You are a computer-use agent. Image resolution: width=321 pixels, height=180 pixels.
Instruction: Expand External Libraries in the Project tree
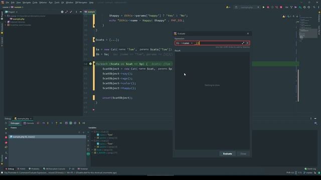[6, 22]
